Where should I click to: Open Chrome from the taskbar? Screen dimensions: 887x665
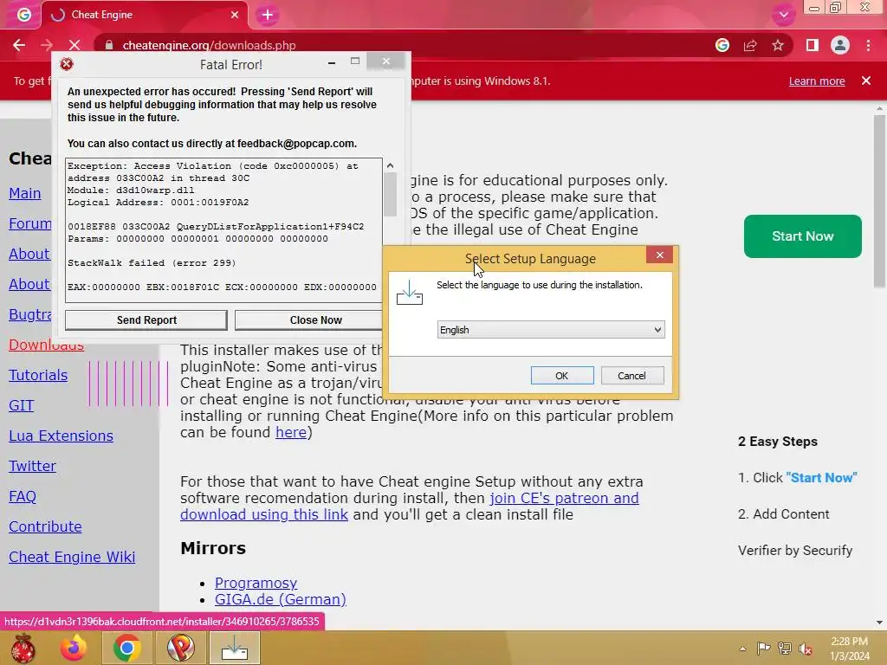[126, 648]
